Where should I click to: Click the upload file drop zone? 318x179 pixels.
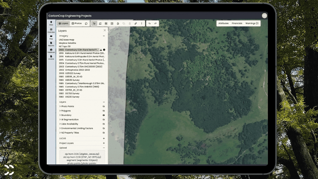pos(82,158)
